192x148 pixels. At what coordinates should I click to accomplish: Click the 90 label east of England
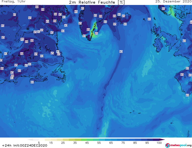(x=184, y=41)
